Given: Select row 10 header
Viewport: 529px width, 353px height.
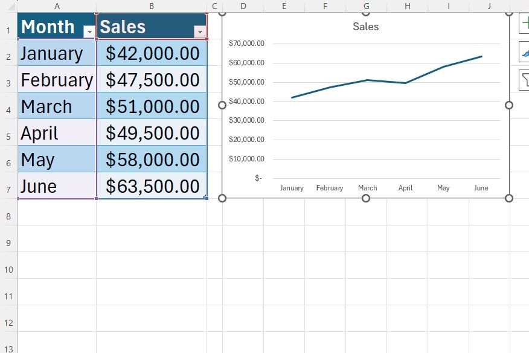Looking at the screenshot, I should click(8, 265).
